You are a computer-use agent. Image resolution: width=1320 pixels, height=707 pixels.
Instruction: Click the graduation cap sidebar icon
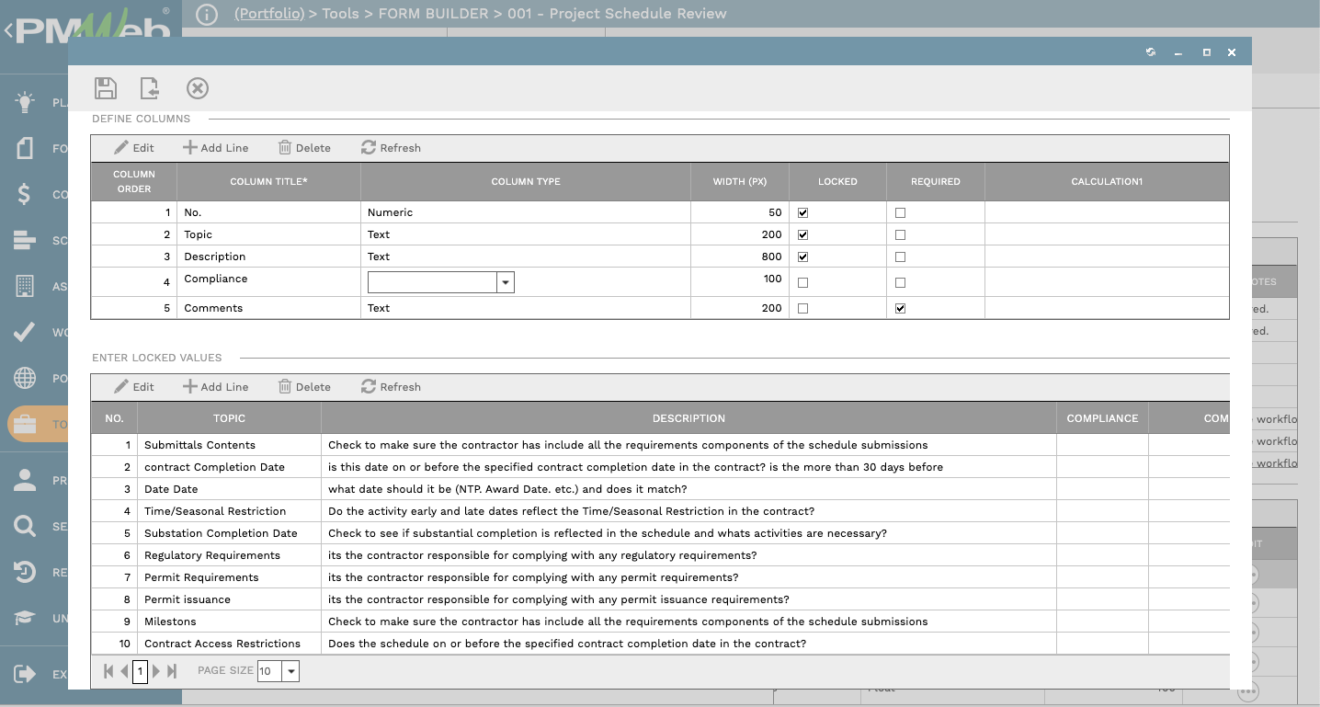pyautogui.click(x=25, y=618)
